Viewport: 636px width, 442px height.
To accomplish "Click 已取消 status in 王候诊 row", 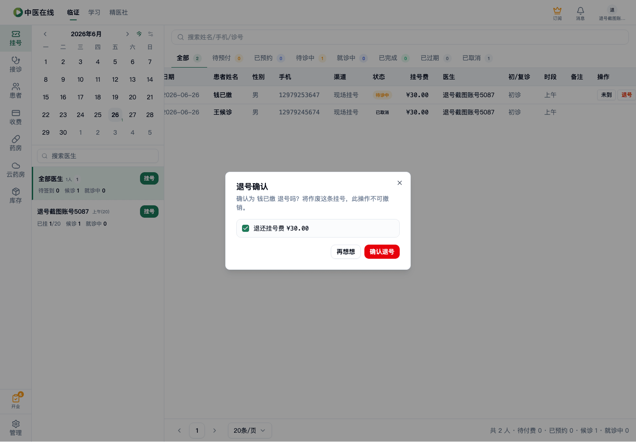I will 382,112.
